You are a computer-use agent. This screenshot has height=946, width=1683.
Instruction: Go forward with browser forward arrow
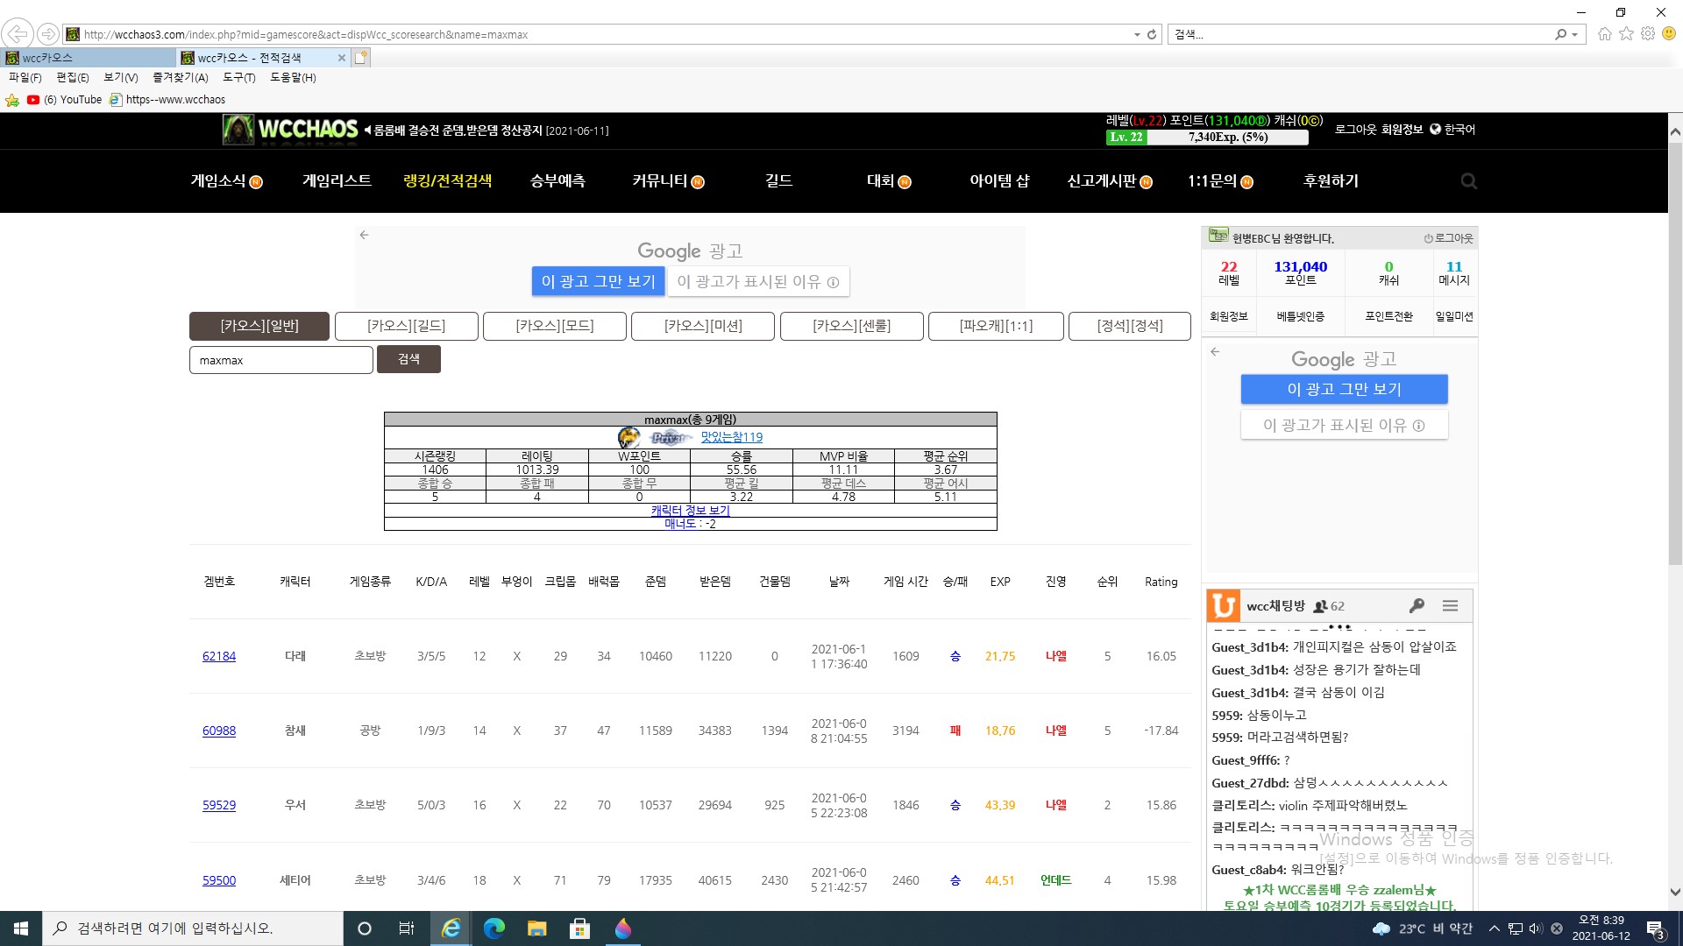[x=48, y=34]
